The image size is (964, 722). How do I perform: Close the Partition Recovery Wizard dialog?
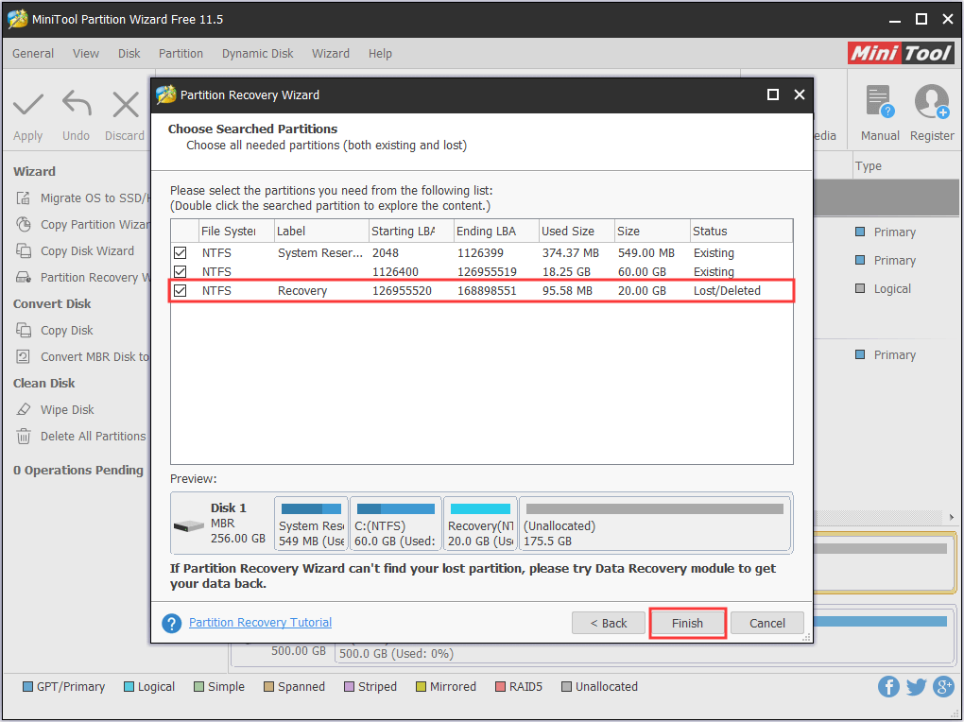pos(800,95)
